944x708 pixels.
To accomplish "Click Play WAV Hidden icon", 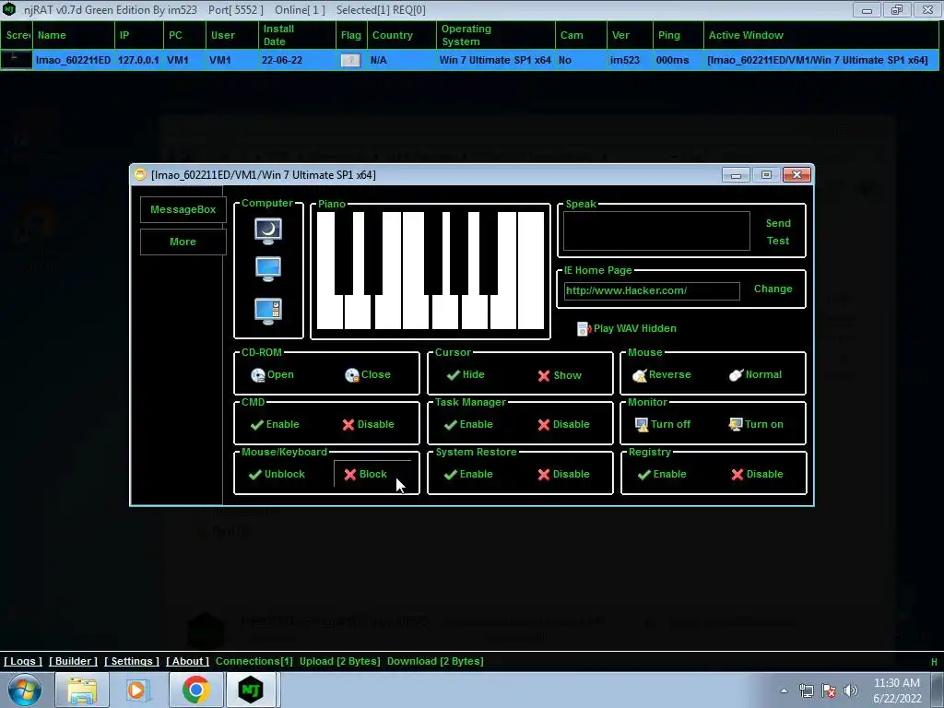I will [x=584, y=329].
